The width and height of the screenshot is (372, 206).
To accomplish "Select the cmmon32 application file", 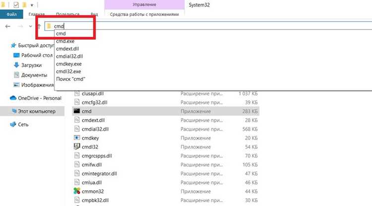I will [x=93, y=192].
